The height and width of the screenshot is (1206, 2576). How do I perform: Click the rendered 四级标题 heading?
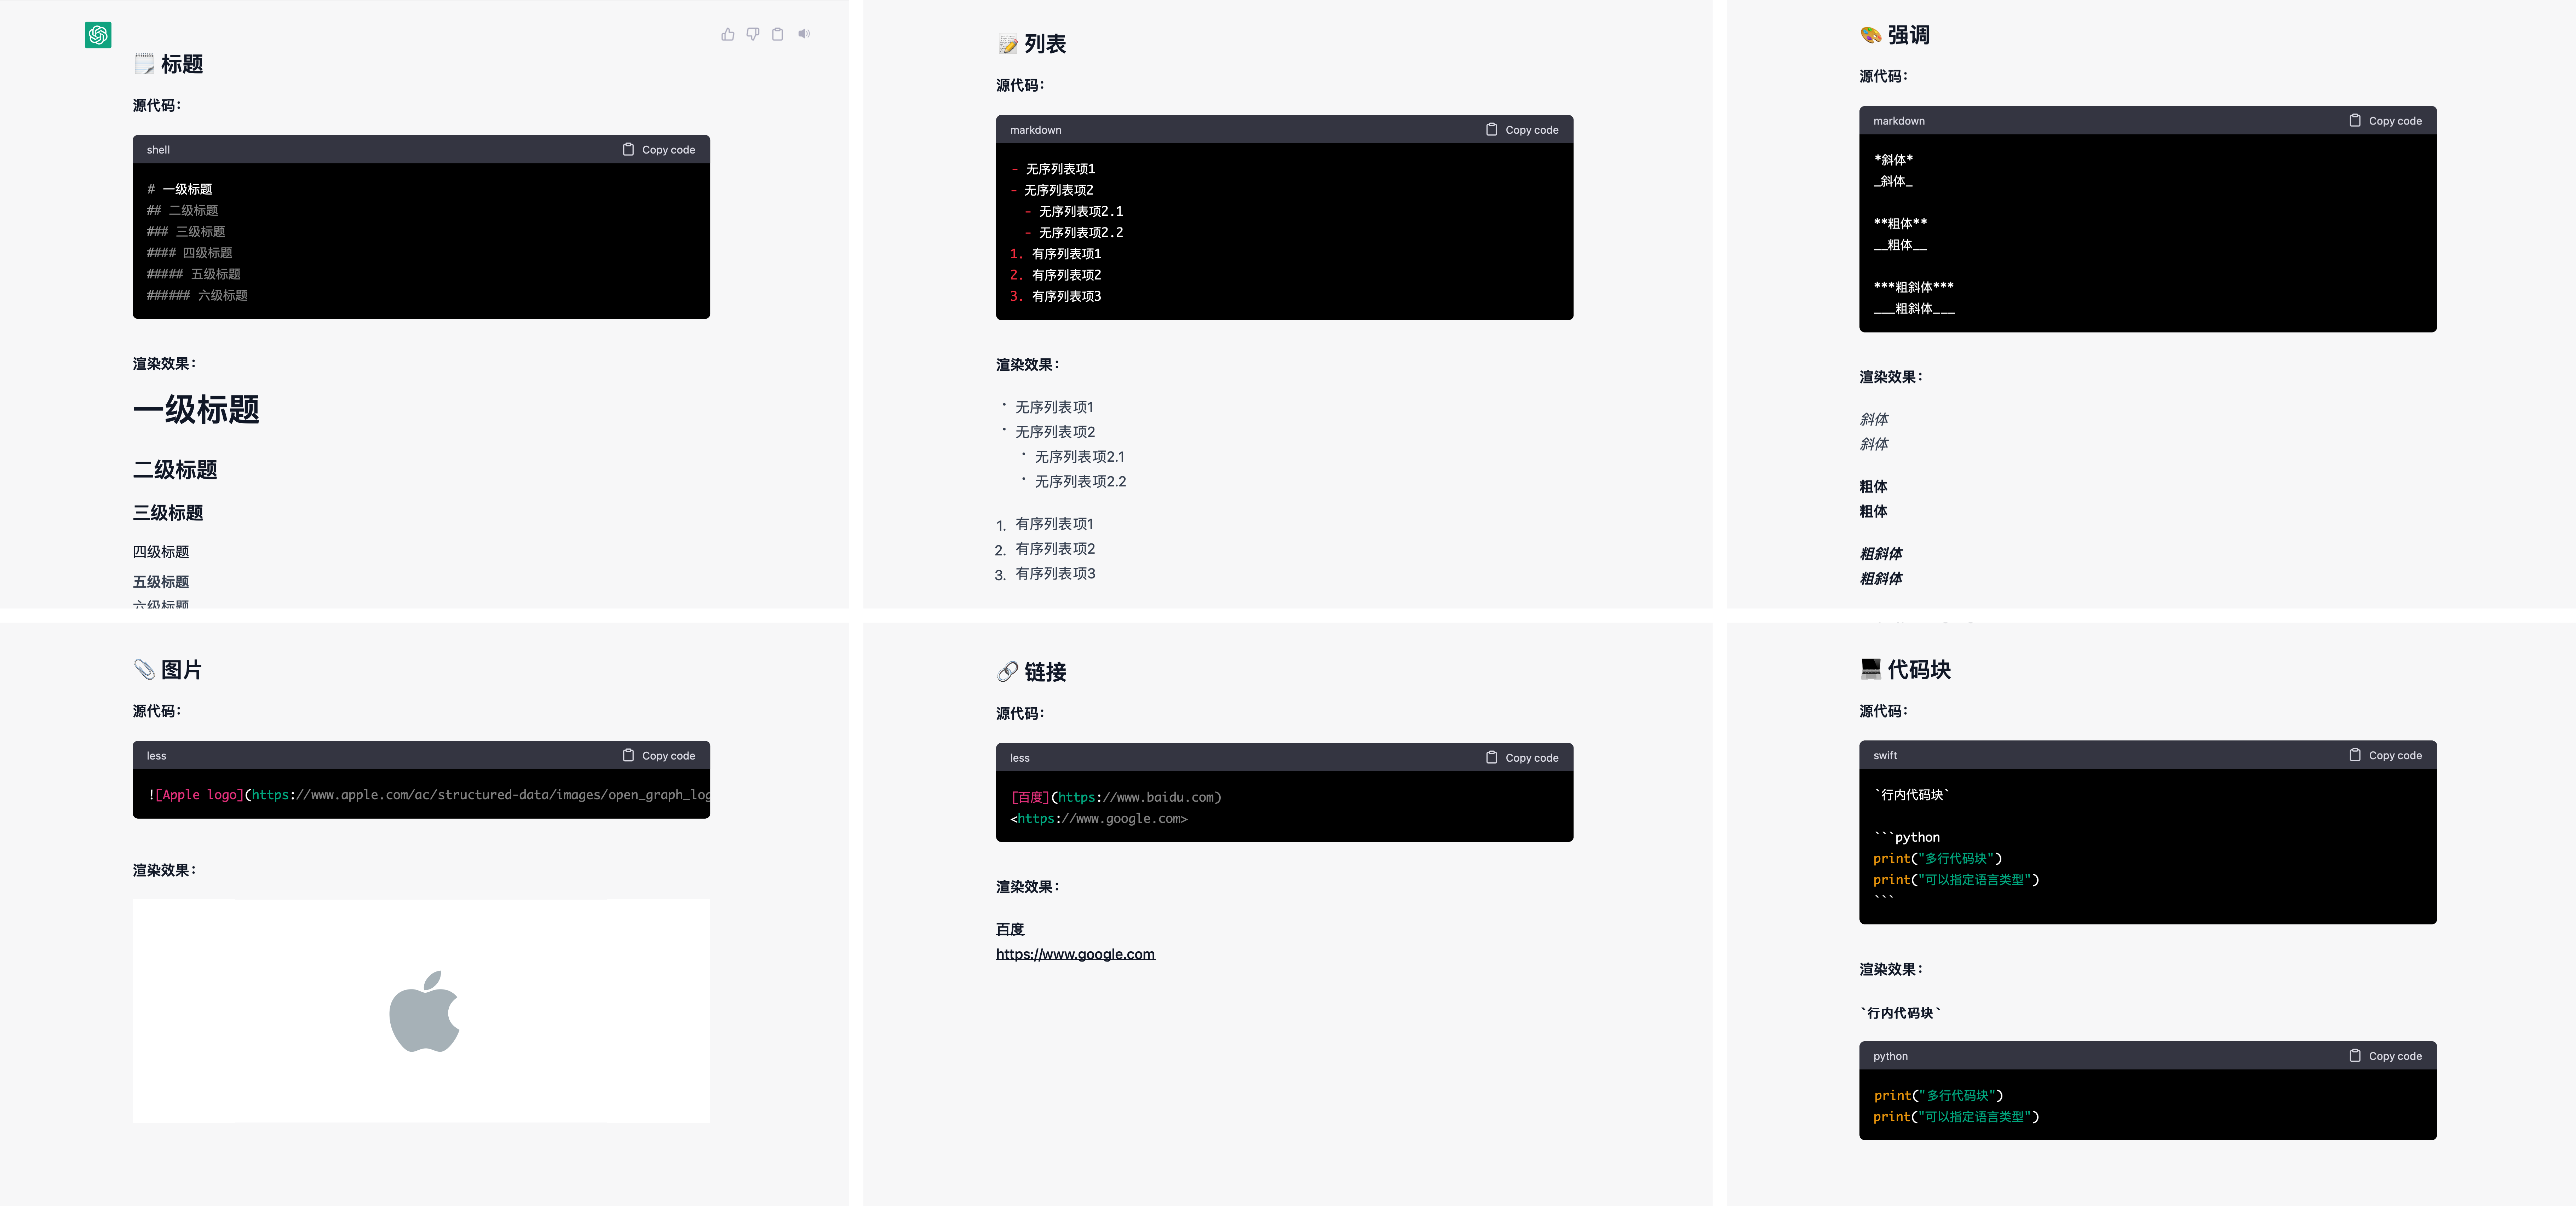coord(161,552)
